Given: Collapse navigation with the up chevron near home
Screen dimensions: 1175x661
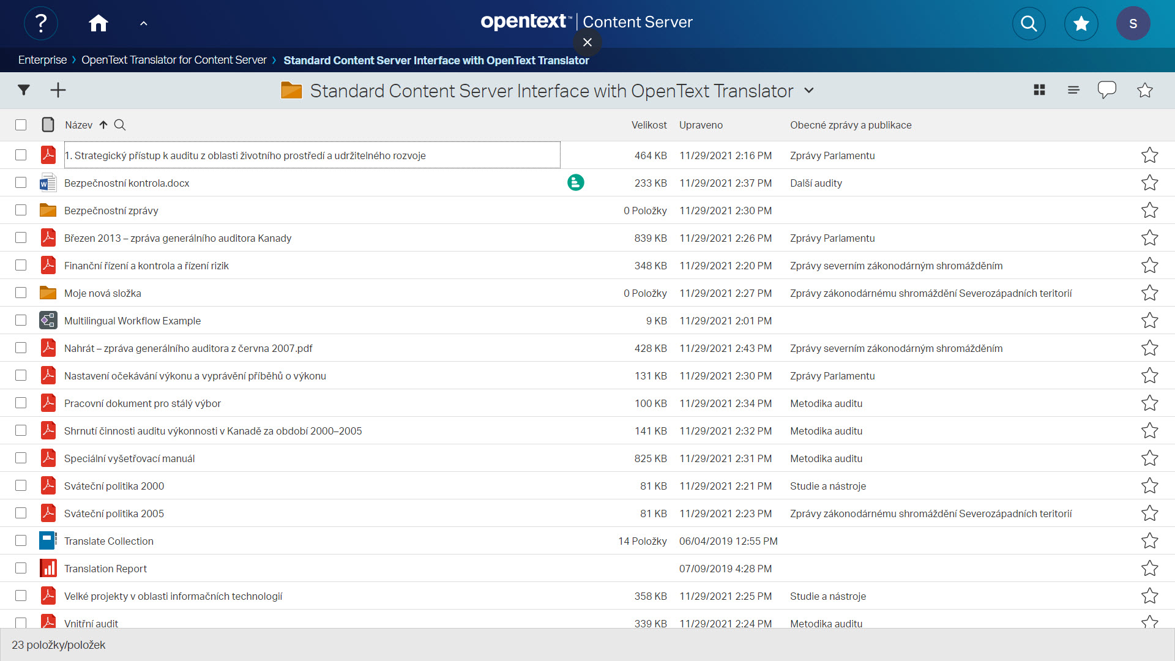Looking at the screenshot, I should (x=144, y=23).
